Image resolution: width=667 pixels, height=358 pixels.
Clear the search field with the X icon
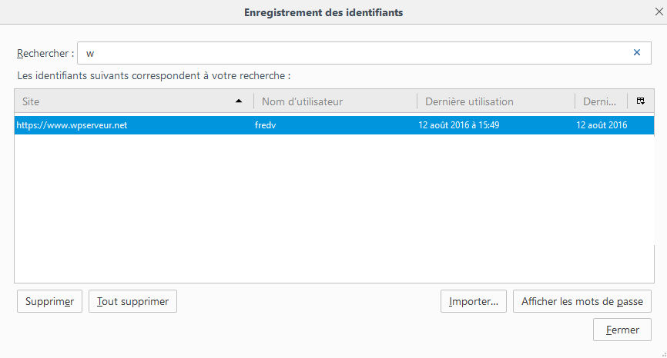(637, 53)
